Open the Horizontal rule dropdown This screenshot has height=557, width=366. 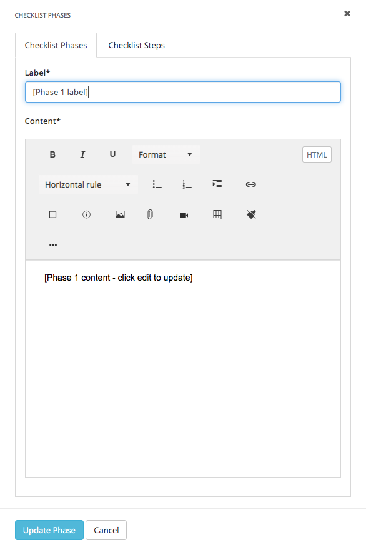click(x=87, y=184)
